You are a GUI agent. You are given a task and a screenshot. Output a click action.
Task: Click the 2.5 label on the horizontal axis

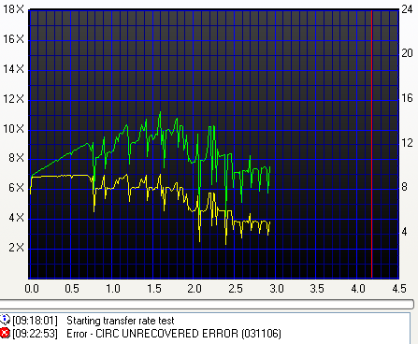(x=236, y=289)
